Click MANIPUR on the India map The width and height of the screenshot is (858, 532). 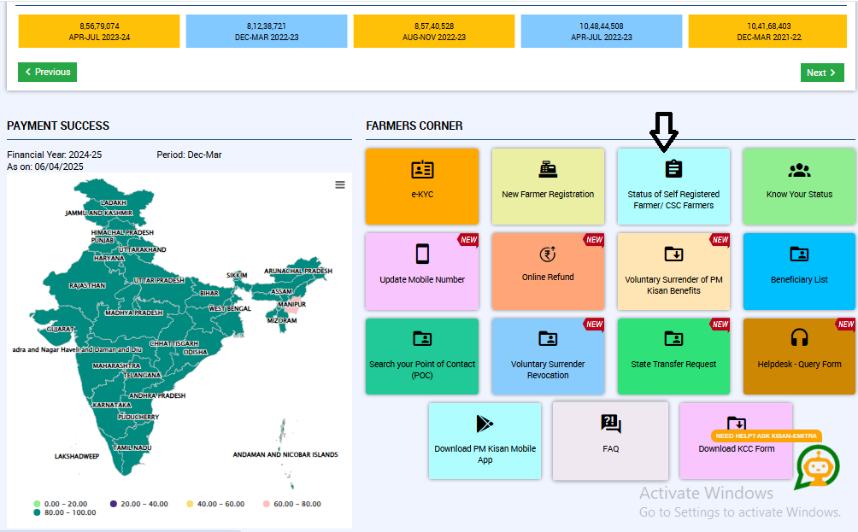(291, 307)
